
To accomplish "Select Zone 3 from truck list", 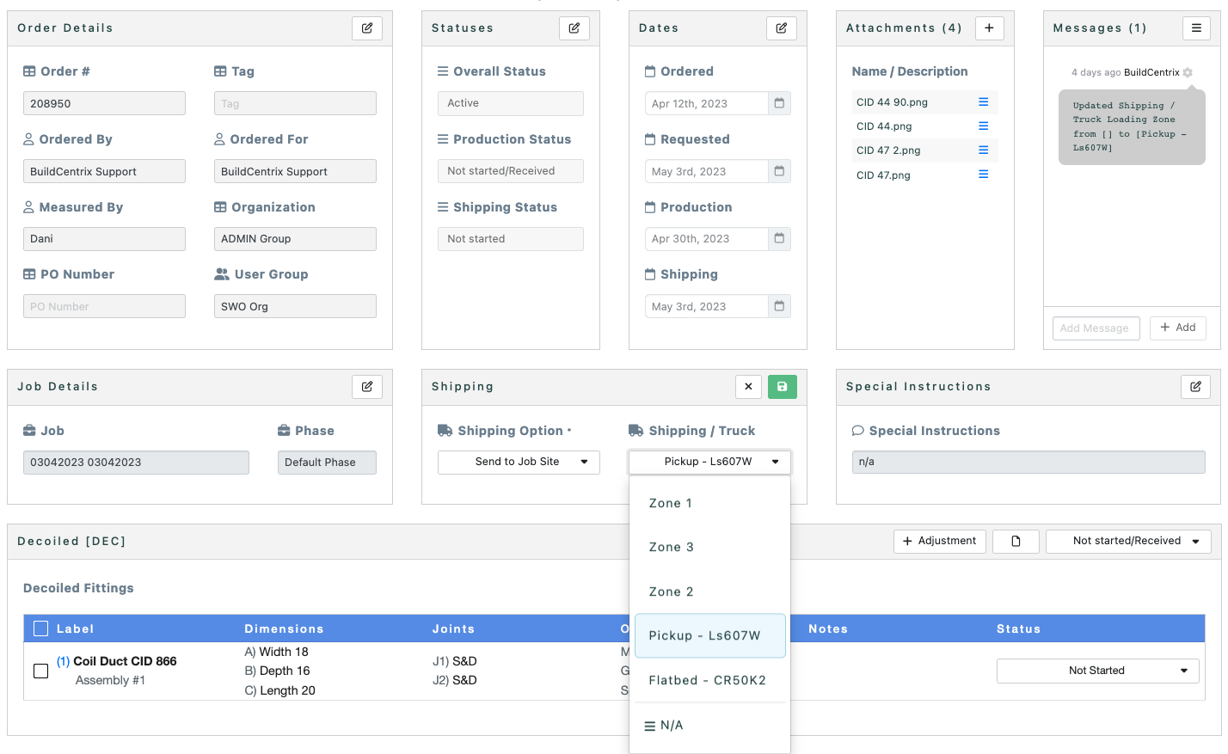I will [x=672, y=548].
